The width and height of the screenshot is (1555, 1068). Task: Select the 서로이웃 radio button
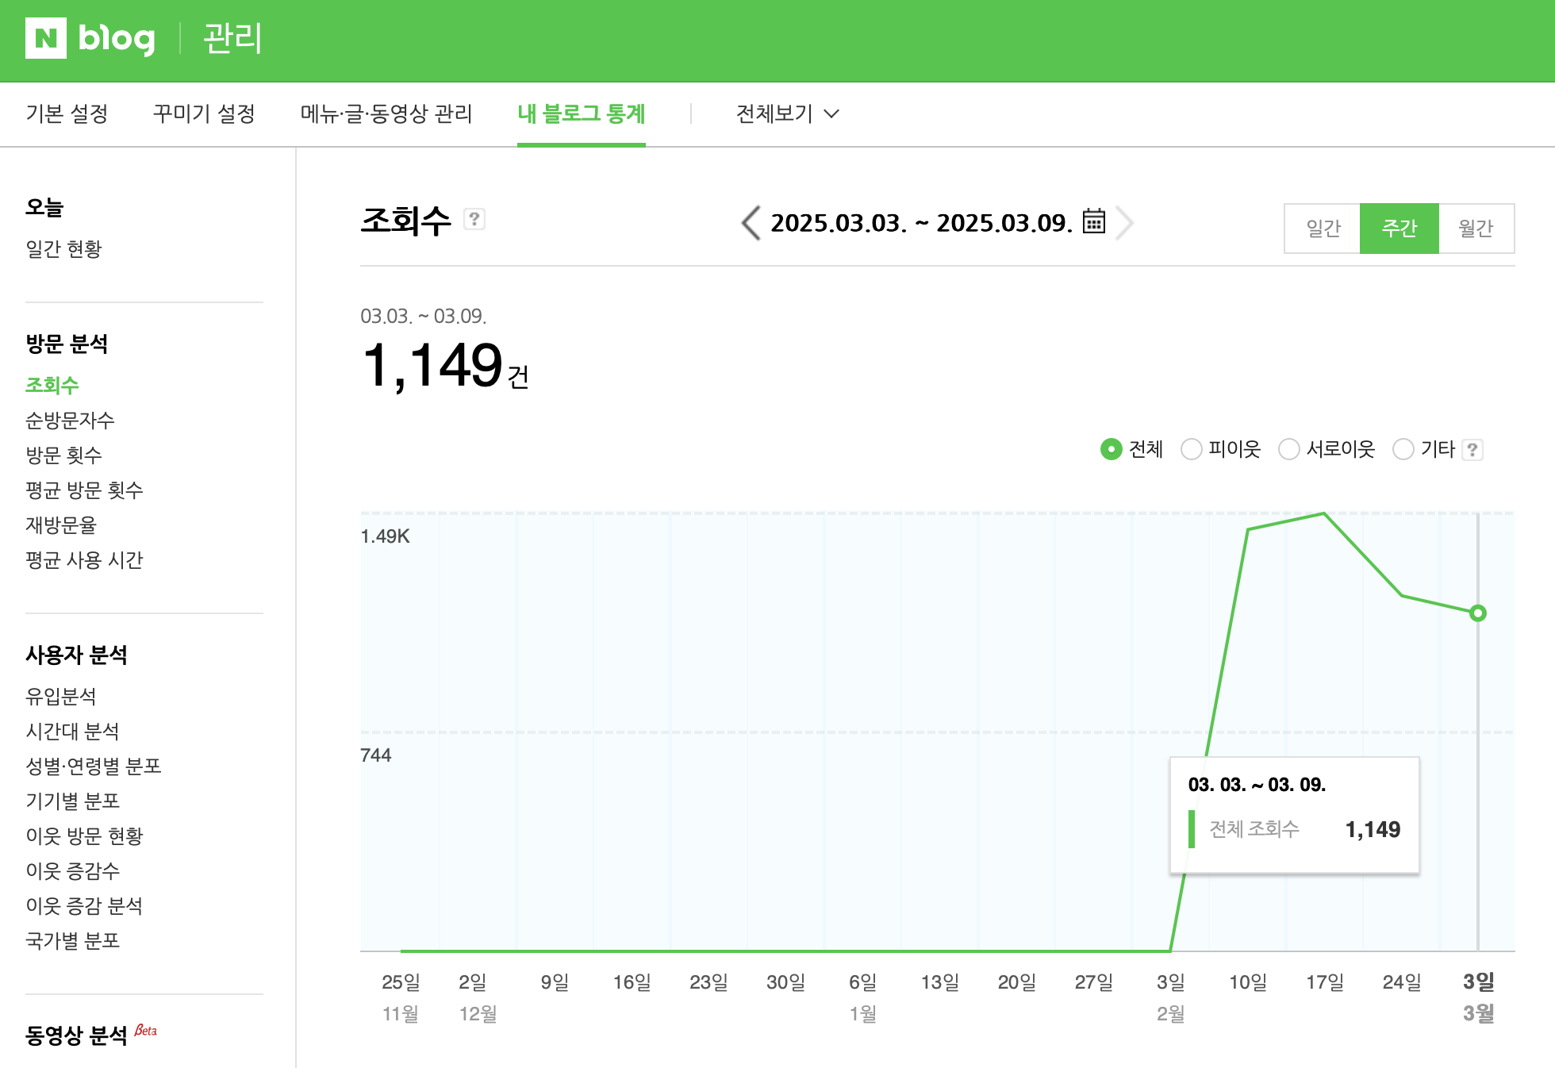(x=1289, y=450)
